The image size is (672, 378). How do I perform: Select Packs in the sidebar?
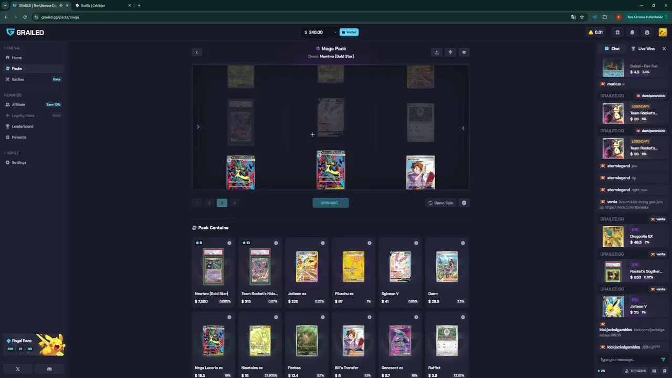click(x=33, y=69)
